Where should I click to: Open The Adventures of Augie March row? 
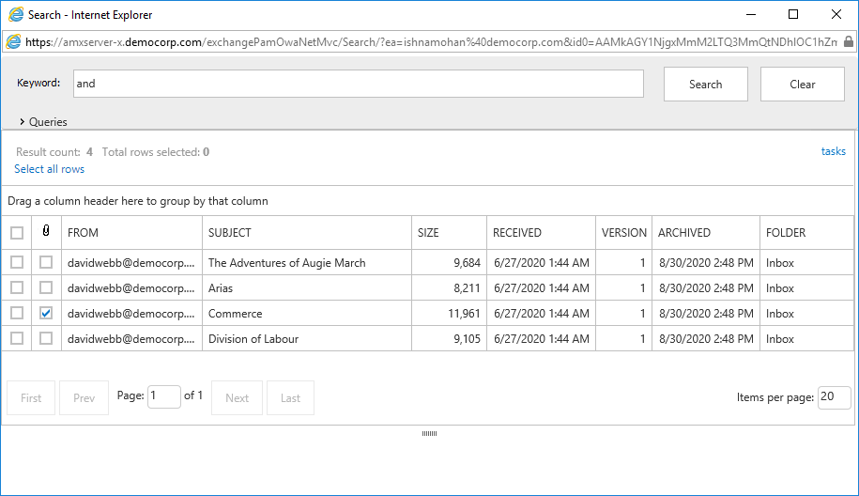tap(286, 263)
